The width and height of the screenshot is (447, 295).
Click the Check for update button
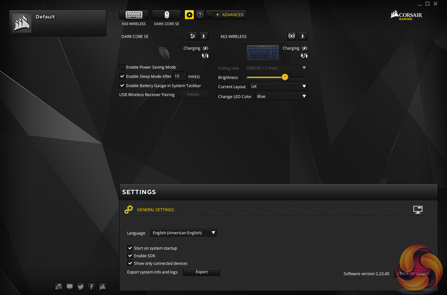click(x=413, y=274)
